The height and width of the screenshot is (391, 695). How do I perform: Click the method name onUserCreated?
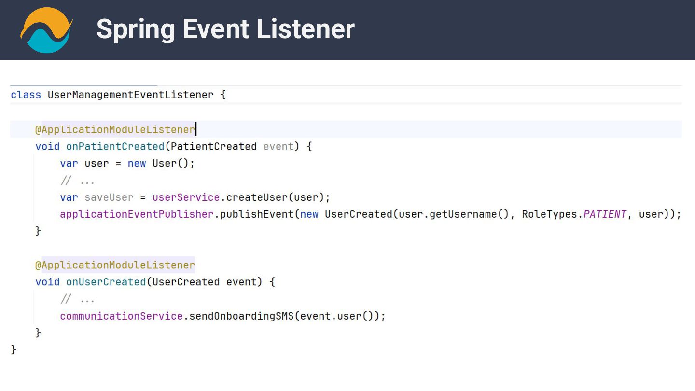(106, 282)
